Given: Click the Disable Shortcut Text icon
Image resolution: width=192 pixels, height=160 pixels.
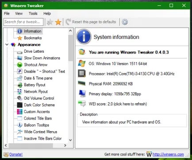Looking at the screenshot, I should point(19,71).
